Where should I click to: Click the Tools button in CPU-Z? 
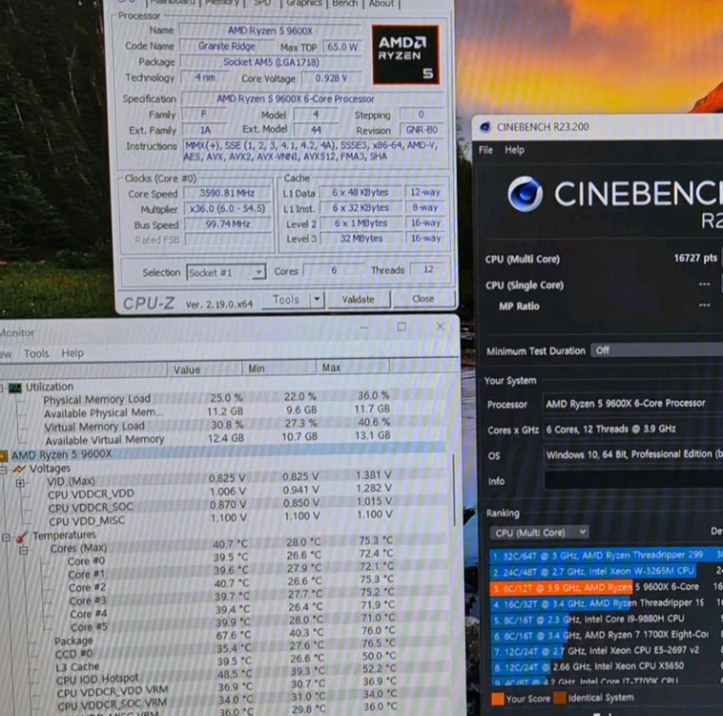[286, 300]
